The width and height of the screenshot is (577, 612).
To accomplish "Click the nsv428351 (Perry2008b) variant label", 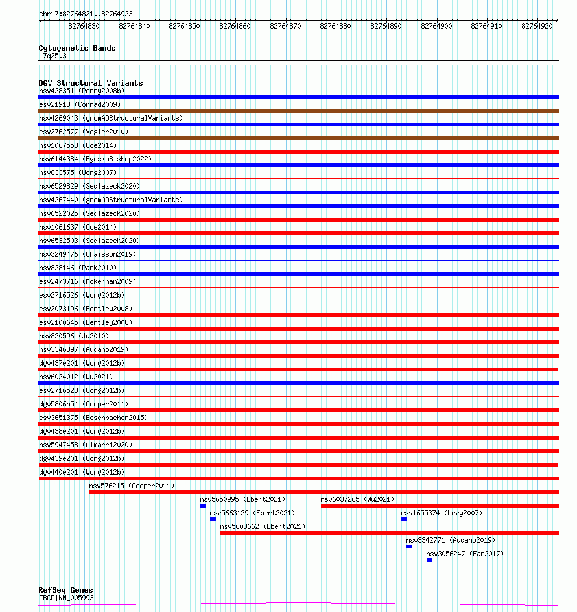I will click(82, 91).
